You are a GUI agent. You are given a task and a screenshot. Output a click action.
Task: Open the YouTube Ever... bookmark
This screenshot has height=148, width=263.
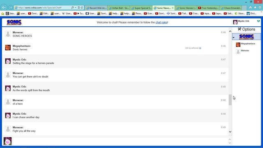pyautogui.click(x=149, y=14)
